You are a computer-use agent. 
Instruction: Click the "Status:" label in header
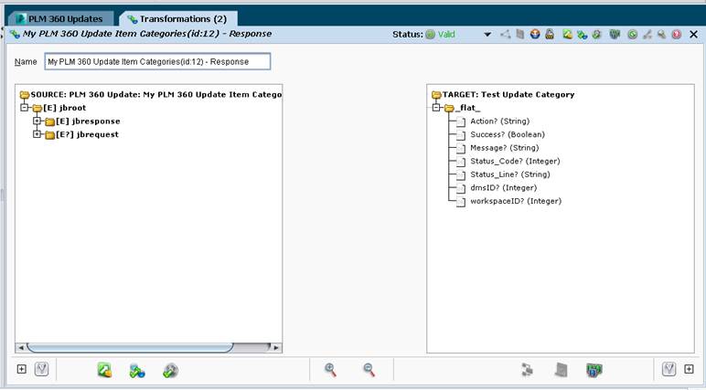[x=408, y=34]
